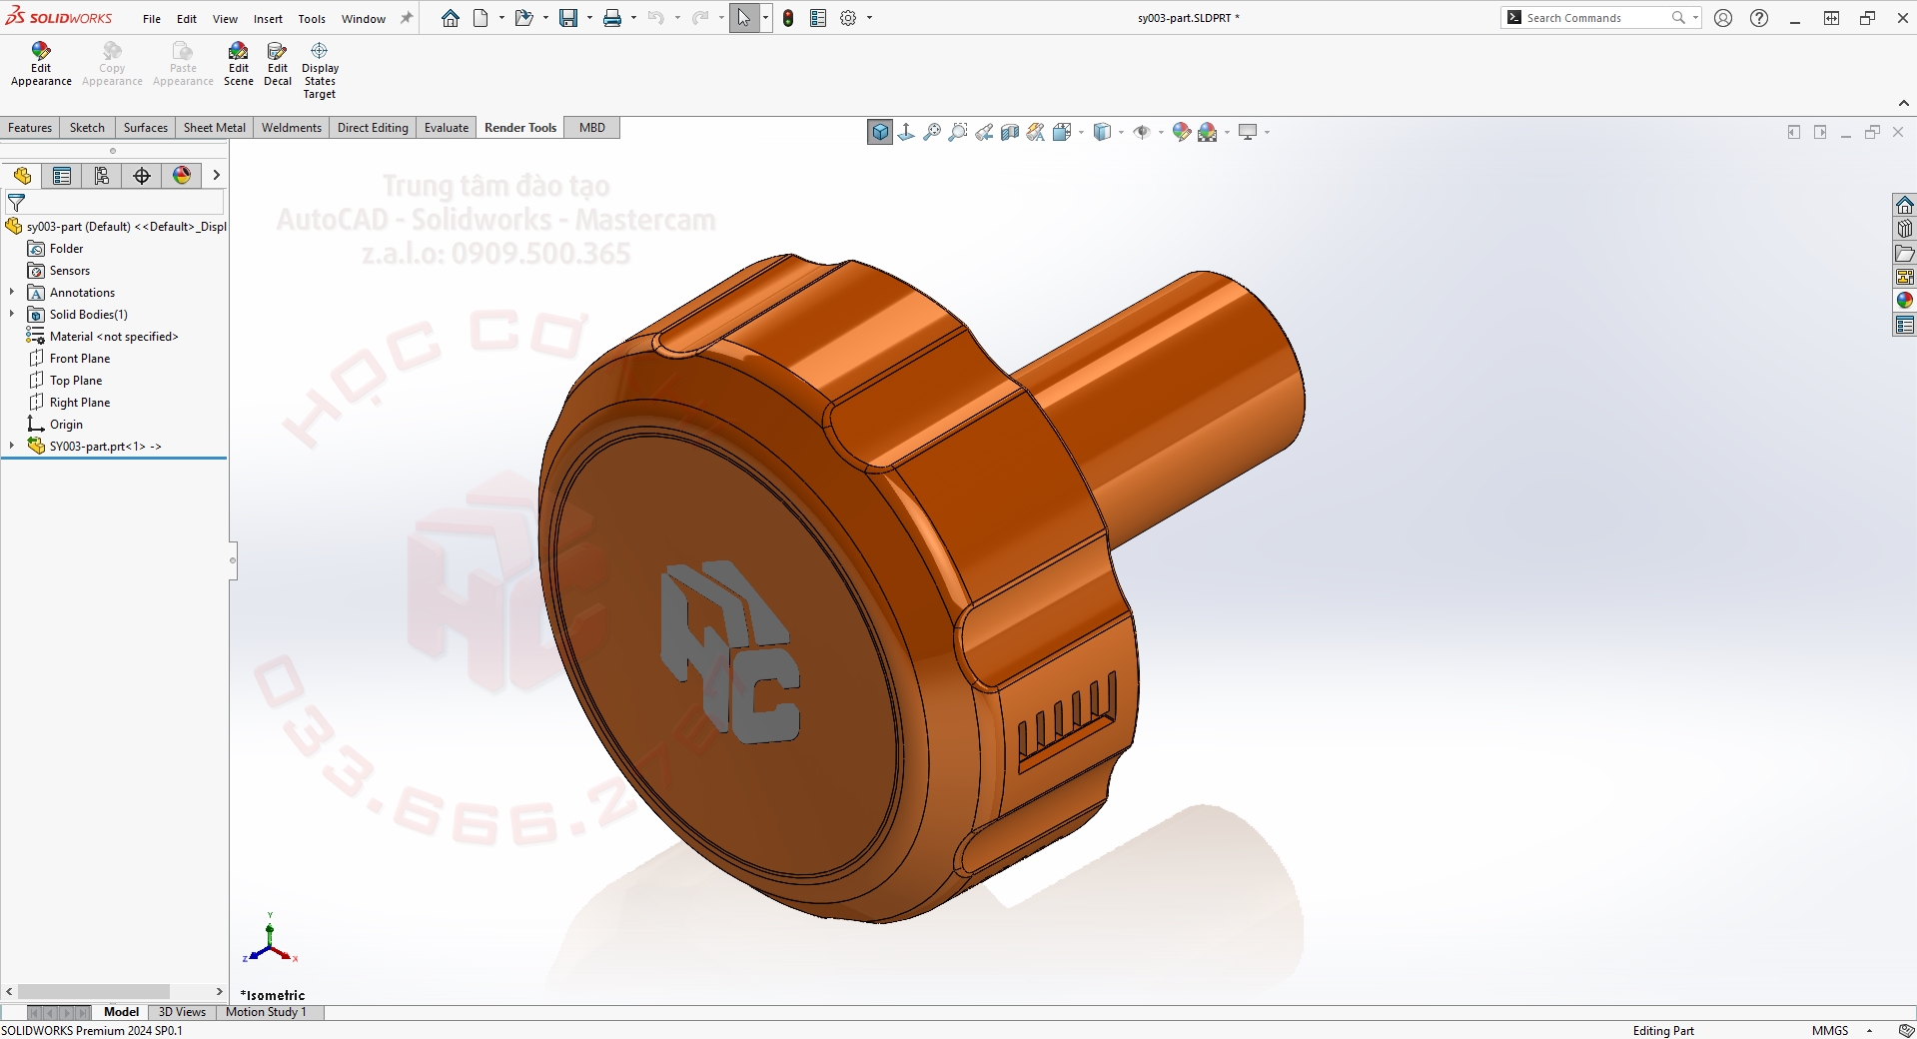The width and height of the screenshot is (1917, 1039).
Task: Open the File menu
Action: 152,19
